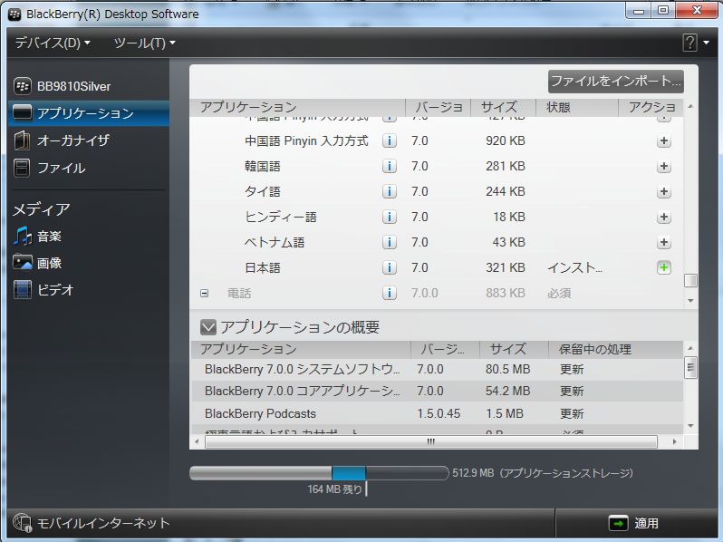723x542 pixels.
Task: Maximize the BlackBerry Desktop Software window
Action: tap(663, 11)
